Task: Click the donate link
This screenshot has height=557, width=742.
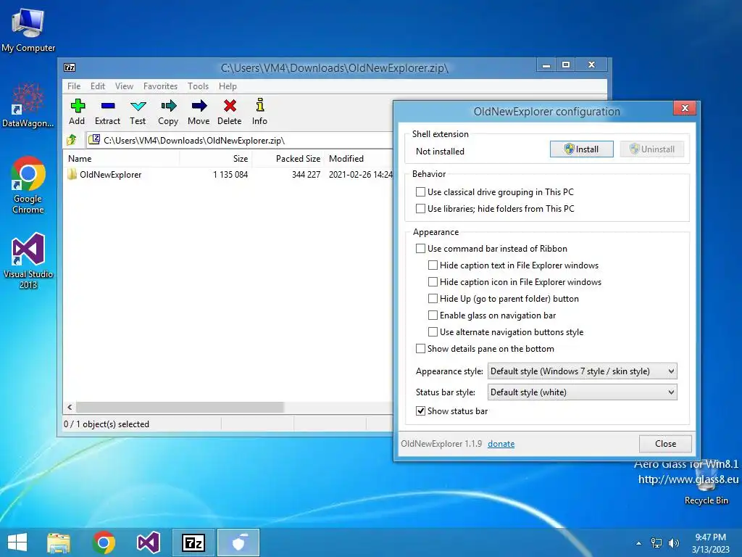Action: click(501, 444)
